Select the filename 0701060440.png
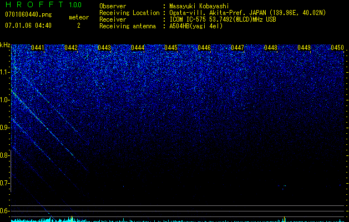The height and width of the screenshot is (222, 349). (x=28, y=14)
